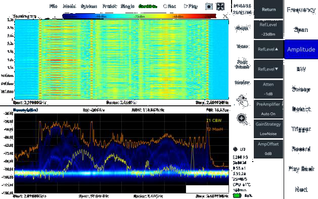Toggle fullscreen with the arrows icon
This screenshot has height=199, width=318.
pyautogui.click(x=220, y=7)
